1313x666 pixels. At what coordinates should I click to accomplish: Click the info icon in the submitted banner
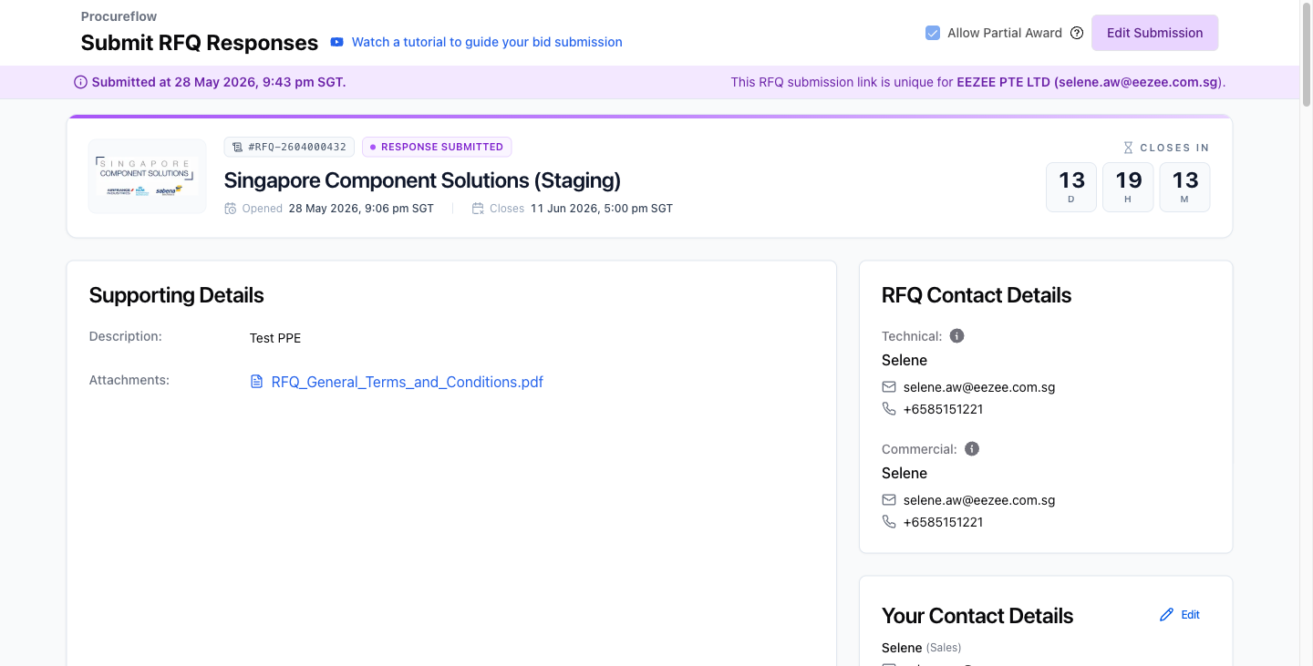click(81, 82)
